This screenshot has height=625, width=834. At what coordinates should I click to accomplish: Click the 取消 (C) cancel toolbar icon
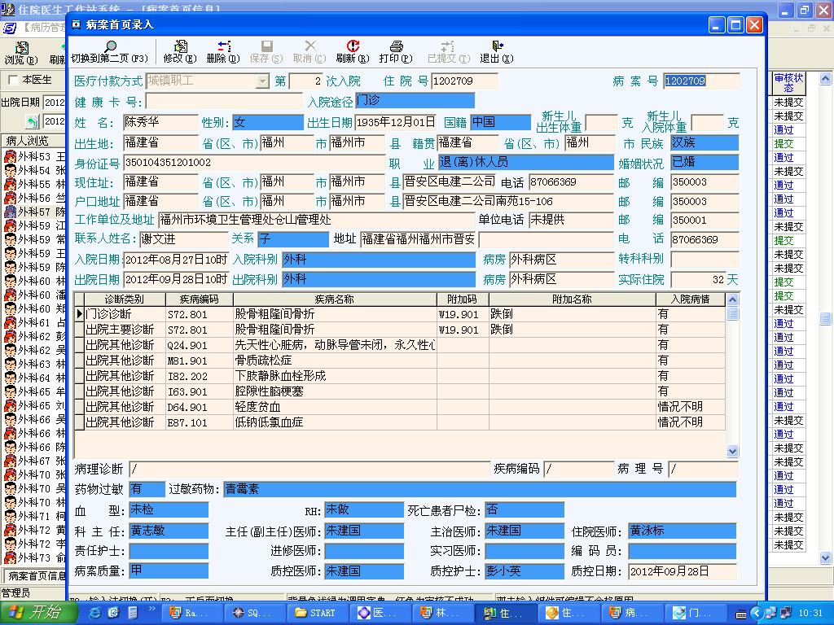click(310, 46)
